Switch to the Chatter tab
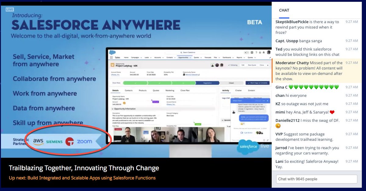The image size is (366, 191). (x=238, y=90)
